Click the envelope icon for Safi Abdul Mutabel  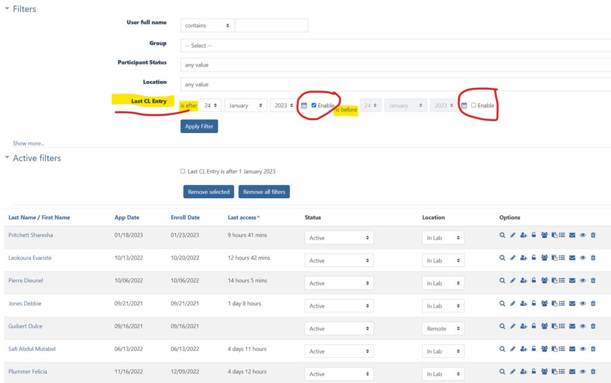pos(572,349)
